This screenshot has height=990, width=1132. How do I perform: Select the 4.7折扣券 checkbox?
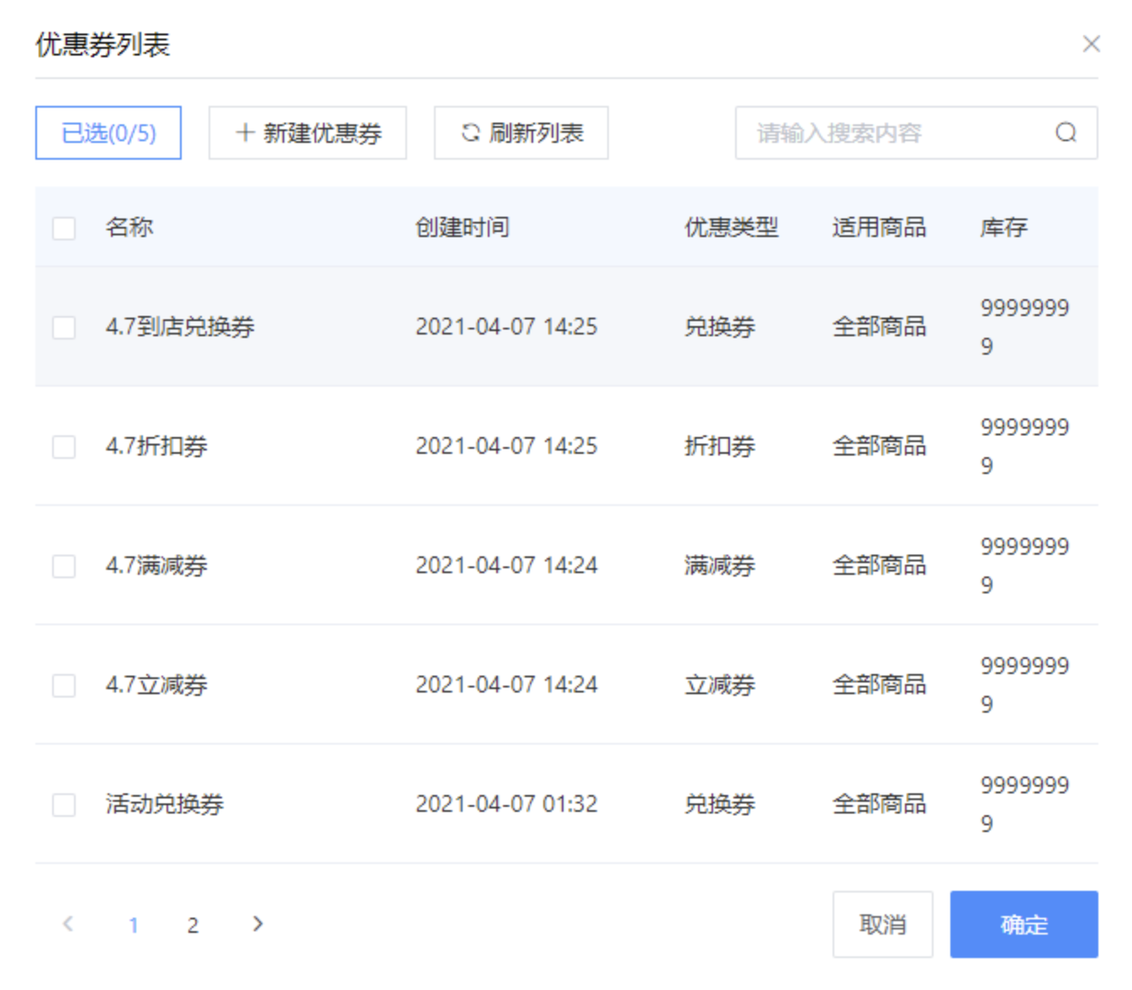coord(64,446)
